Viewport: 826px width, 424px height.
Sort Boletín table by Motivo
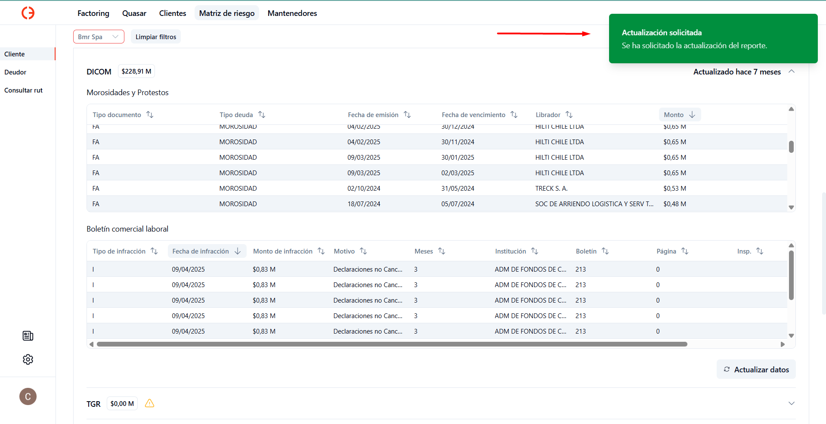point(363,251)
